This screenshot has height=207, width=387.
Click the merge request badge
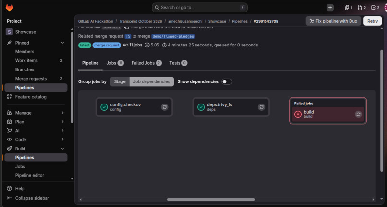coord(107,46)
